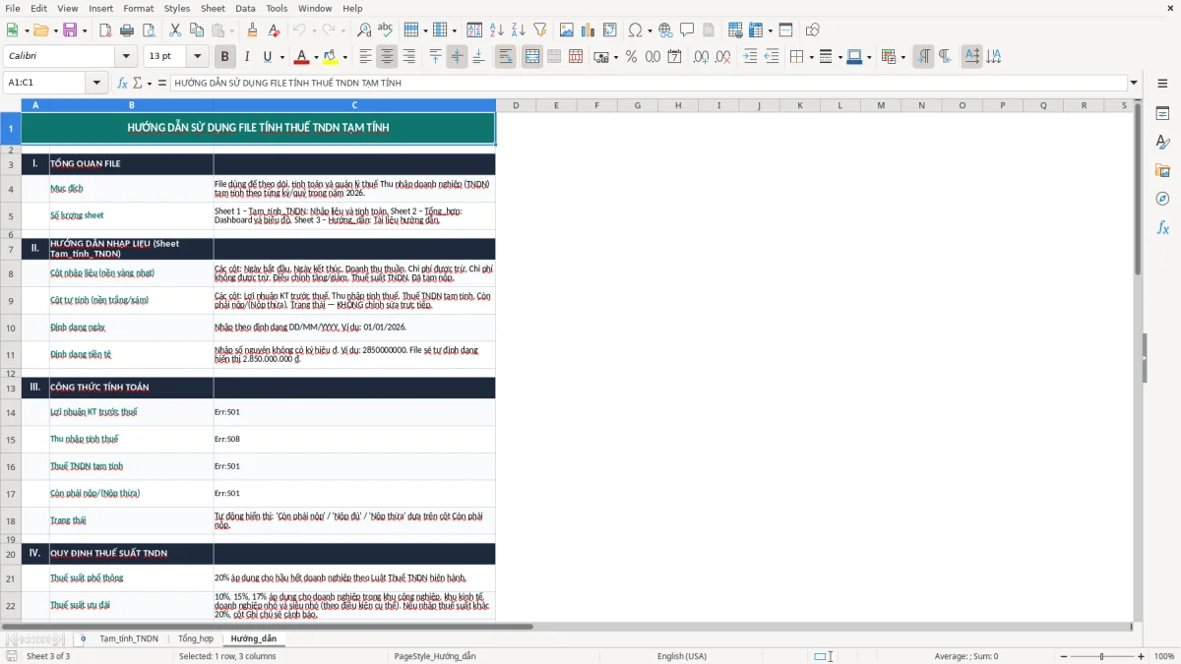Open the Font Name dropdown list
The width and height of the screenshot is (1181, 664).
(126, 57)
